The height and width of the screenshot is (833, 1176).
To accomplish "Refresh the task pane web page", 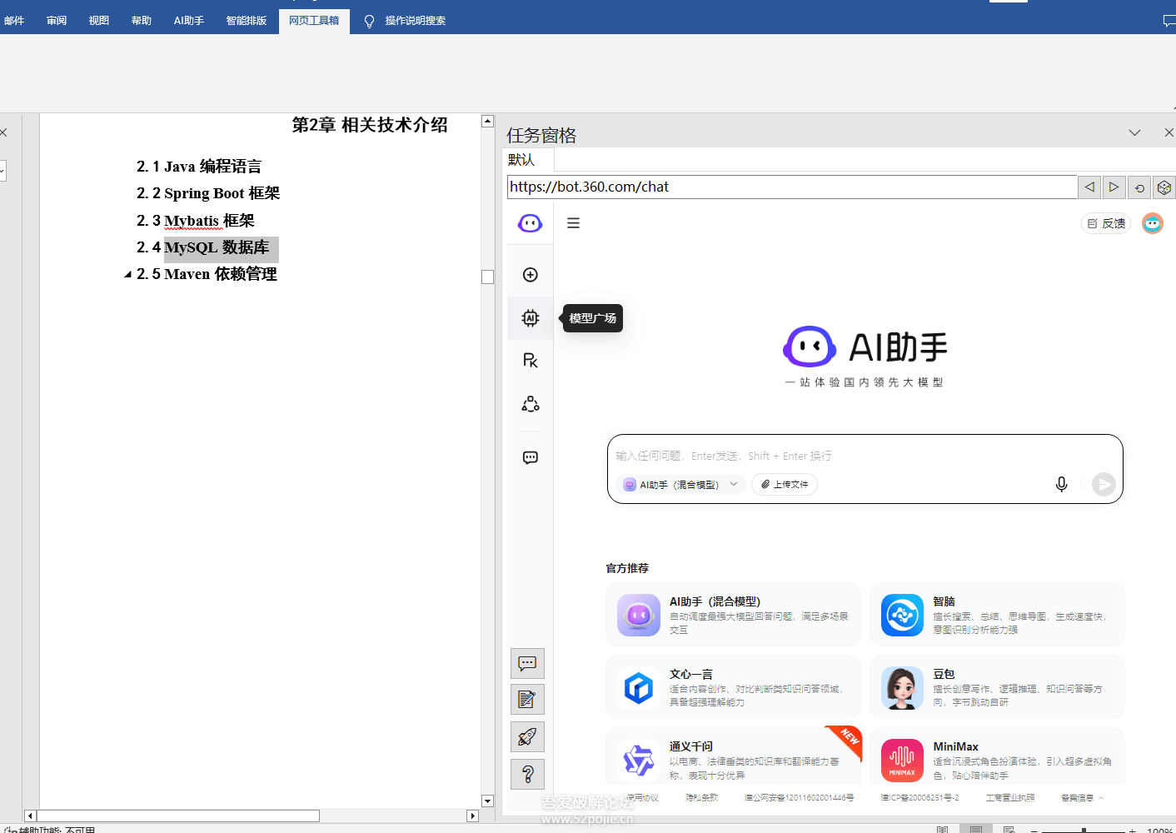I will tap(1139, 187).
